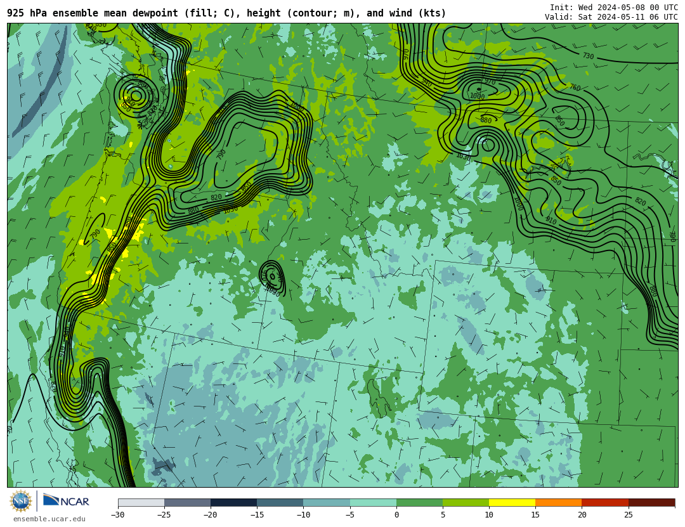Click the "15" colorbar tick label

click(535, 515)
